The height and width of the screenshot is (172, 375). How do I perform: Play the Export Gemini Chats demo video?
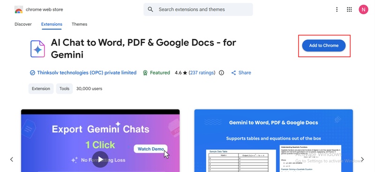click(x=100, y=159)
